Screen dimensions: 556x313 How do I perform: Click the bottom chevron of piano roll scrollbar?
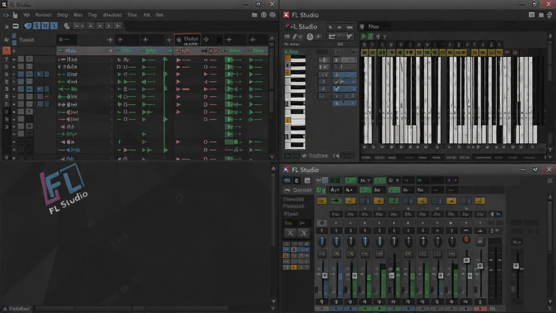[550, 150]
